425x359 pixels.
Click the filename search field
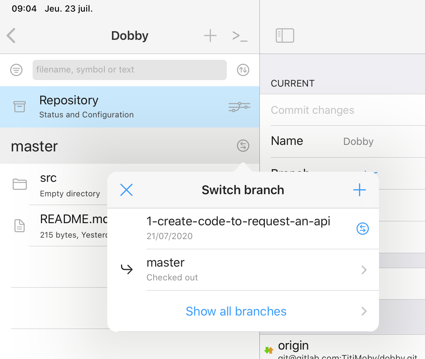[x=129, y=70]
